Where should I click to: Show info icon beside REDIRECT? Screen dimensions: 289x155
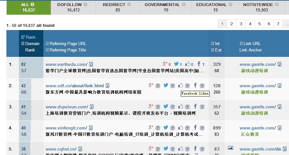pyautogui.click(x=129, y=4)
